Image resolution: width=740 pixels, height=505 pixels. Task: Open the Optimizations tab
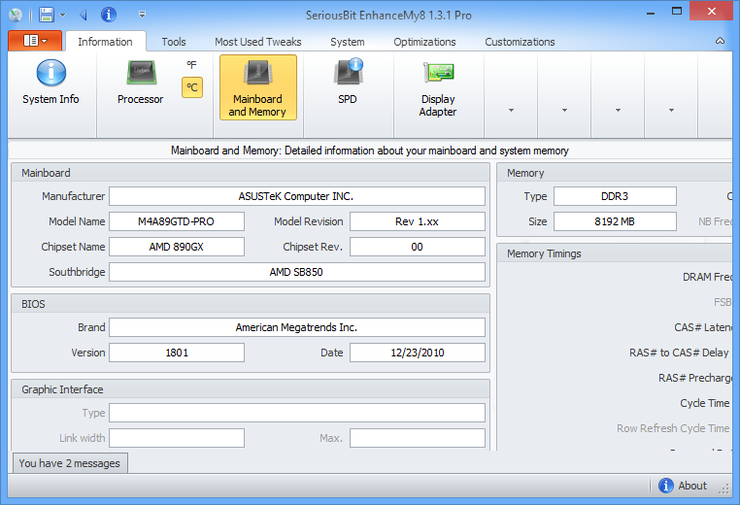(x=424, y=42)
